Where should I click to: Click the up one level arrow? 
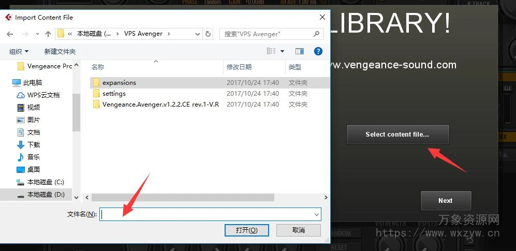coord(48,34)
